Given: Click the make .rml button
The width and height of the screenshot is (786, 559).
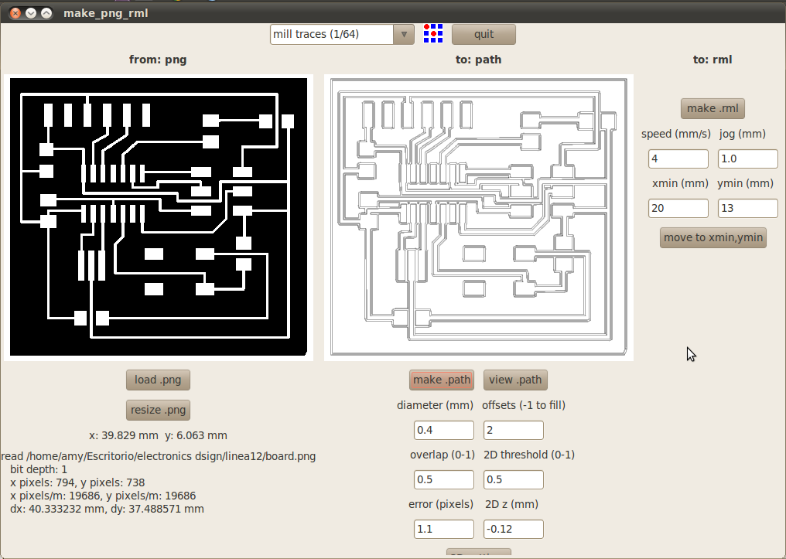Looking at the screenshot, I should [713, 108].
